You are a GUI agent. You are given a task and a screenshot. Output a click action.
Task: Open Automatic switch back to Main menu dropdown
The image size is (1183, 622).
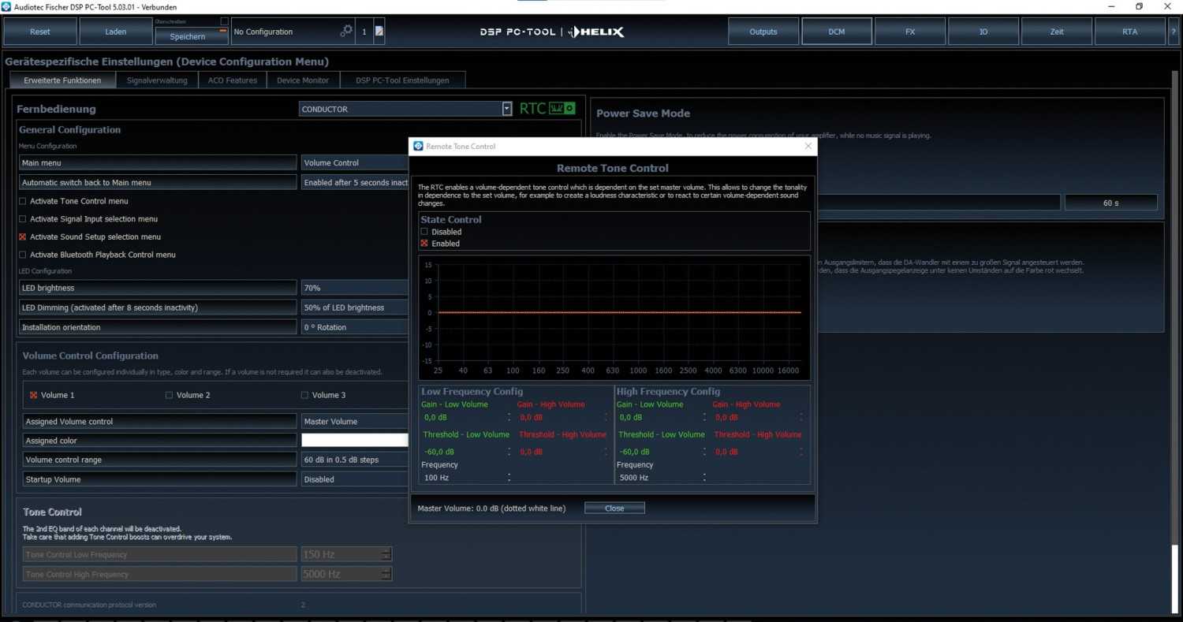[x=355, y=182]
